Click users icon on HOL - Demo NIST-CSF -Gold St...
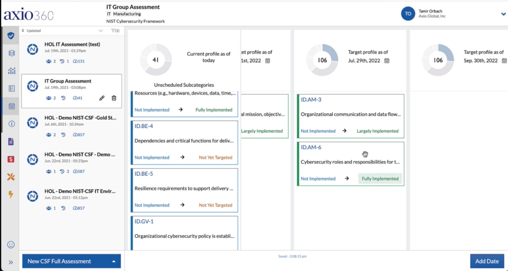Image resolution: width=508 pixels, height=271 pixels. click(49, 135)
